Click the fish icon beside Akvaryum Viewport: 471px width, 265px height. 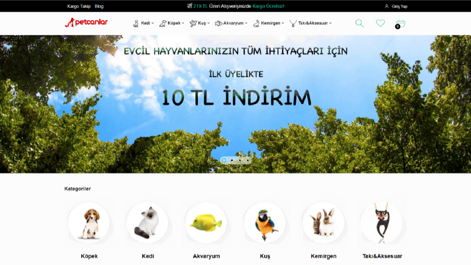coord(219,23)
